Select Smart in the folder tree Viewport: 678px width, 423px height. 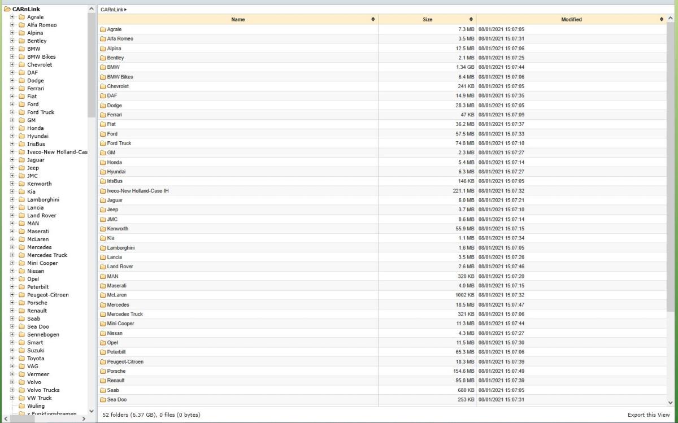(35, 343)
